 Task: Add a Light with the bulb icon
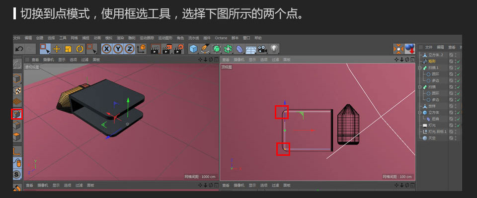(274, 49)
